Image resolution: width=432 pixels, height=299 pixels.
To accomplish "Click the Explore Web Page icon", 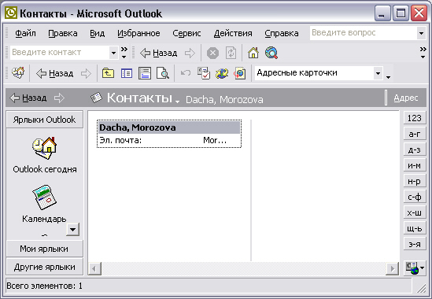I will click(x=240, y=73).
